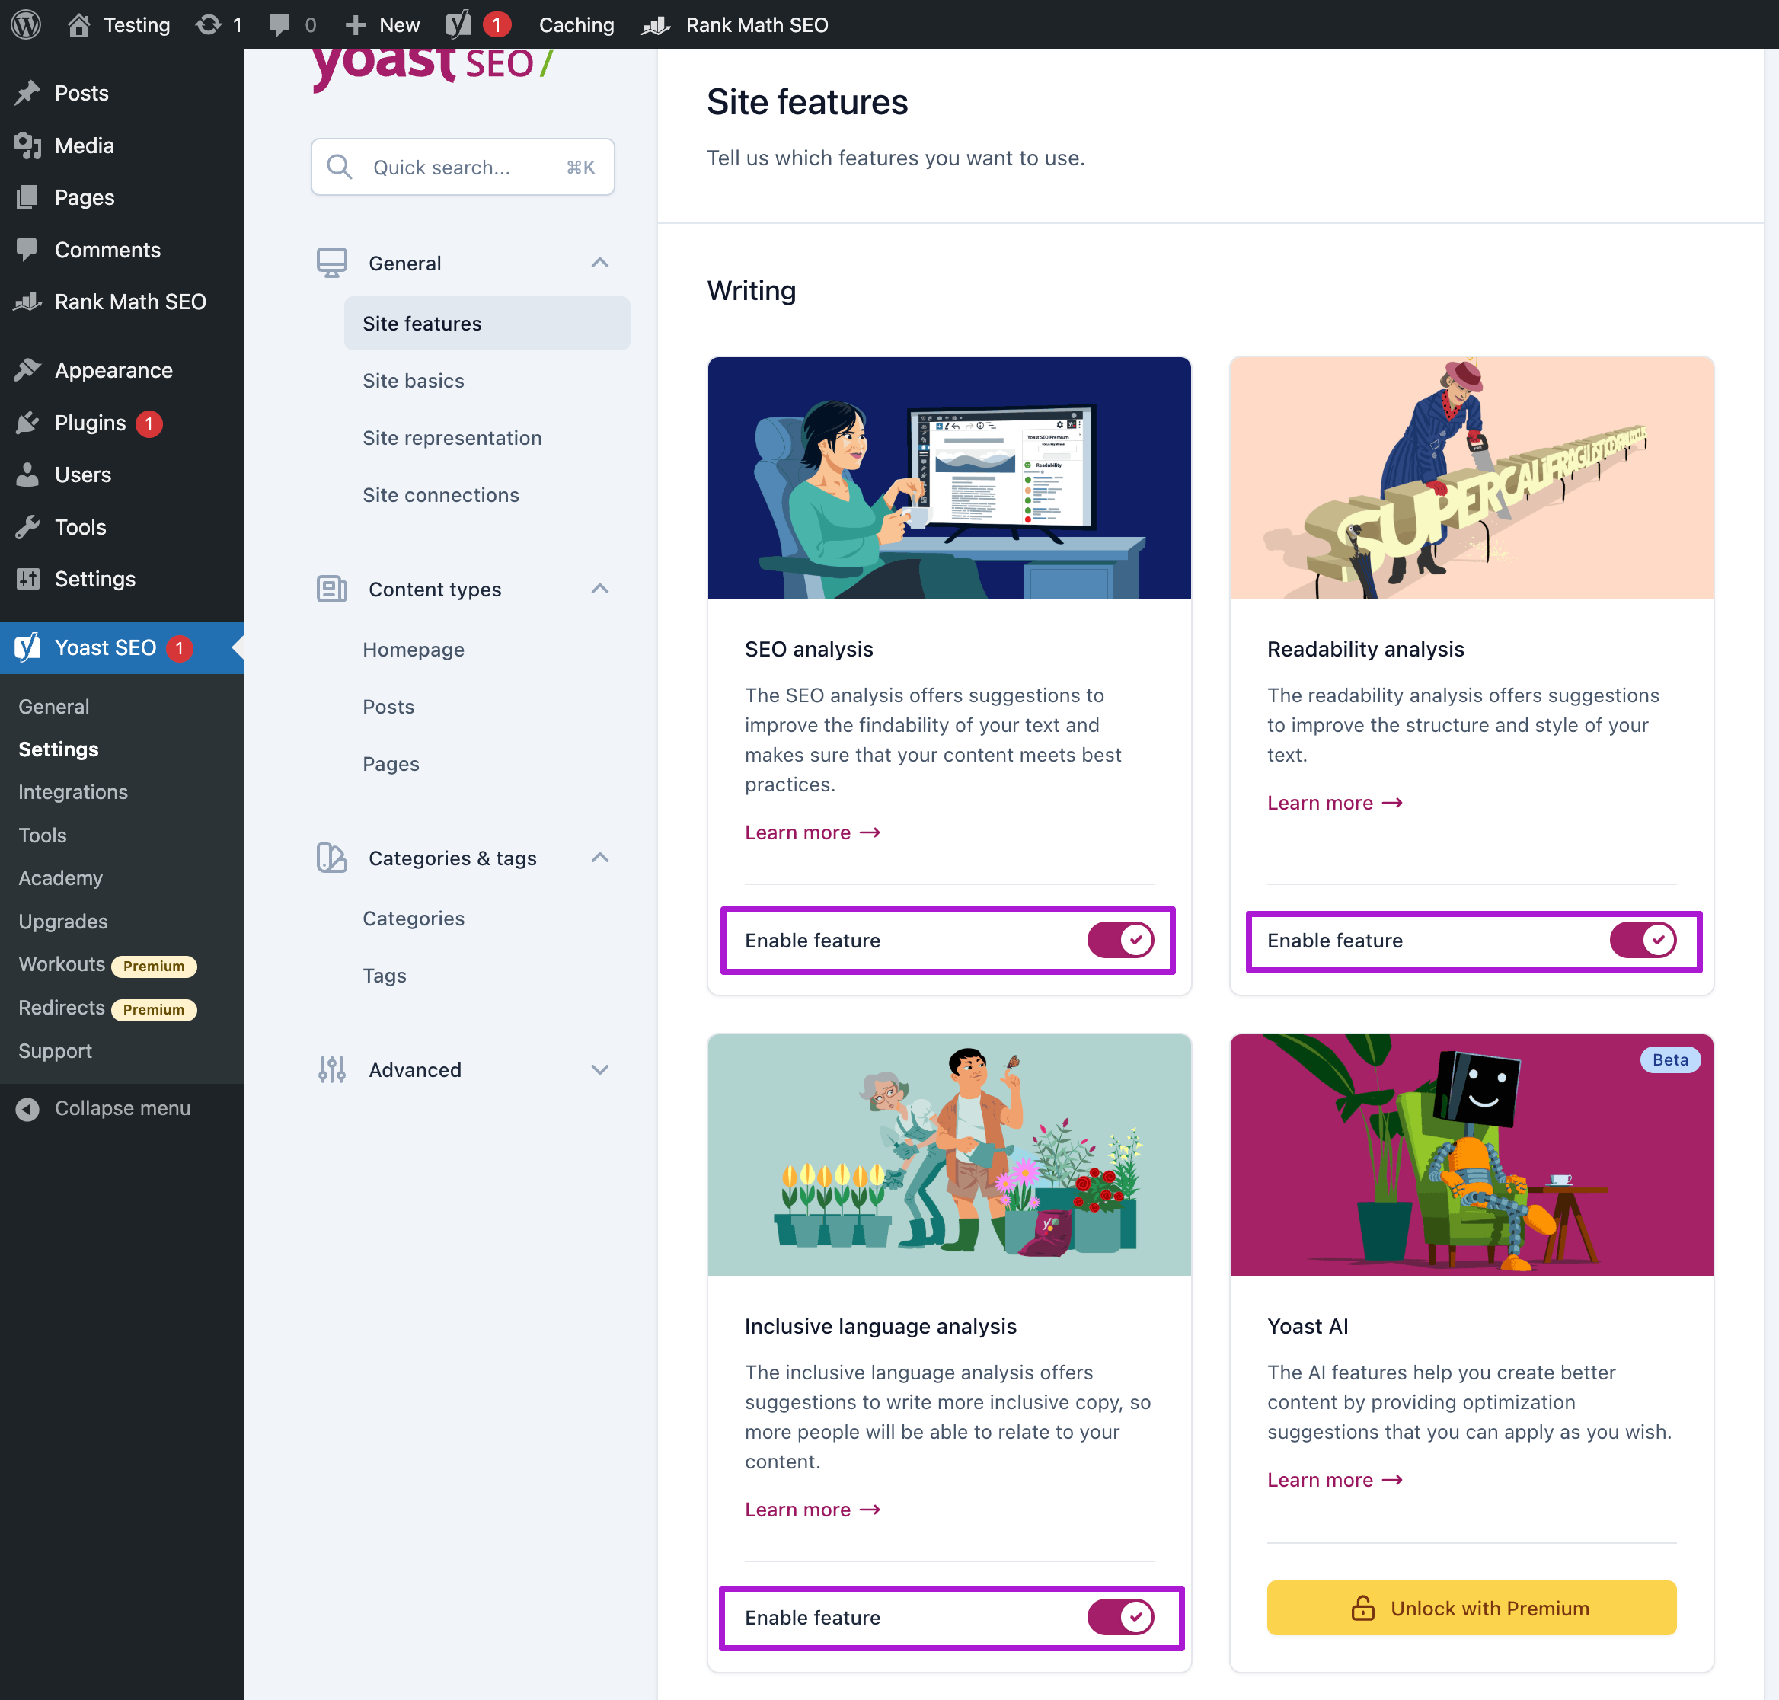Open the WordPress logo menu

tap(25, 24)
